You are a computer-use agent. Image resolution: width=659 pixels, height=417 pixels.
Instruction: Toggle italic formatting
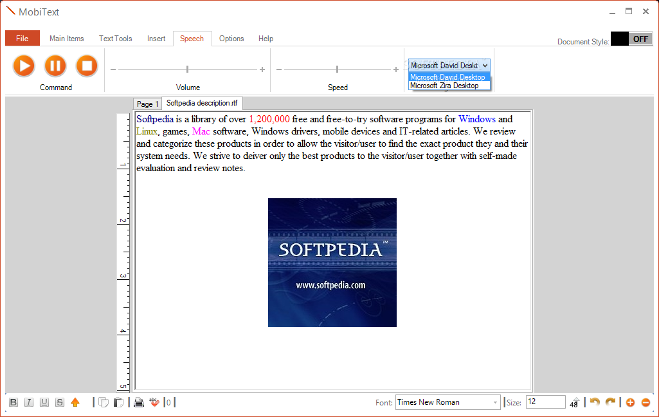tap(28, 402)
